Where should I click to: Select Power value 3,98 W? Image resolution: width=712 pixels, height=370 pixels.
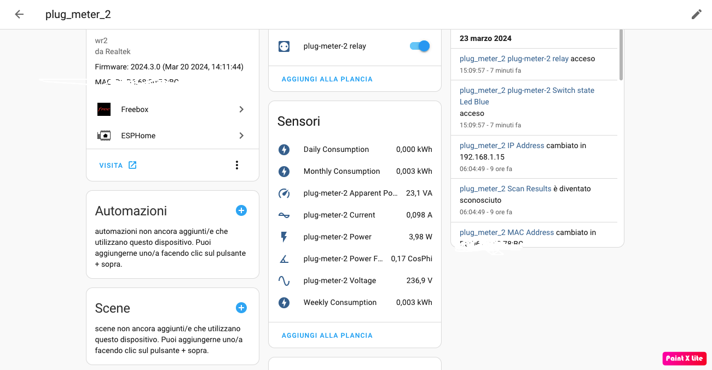point(420,237)
